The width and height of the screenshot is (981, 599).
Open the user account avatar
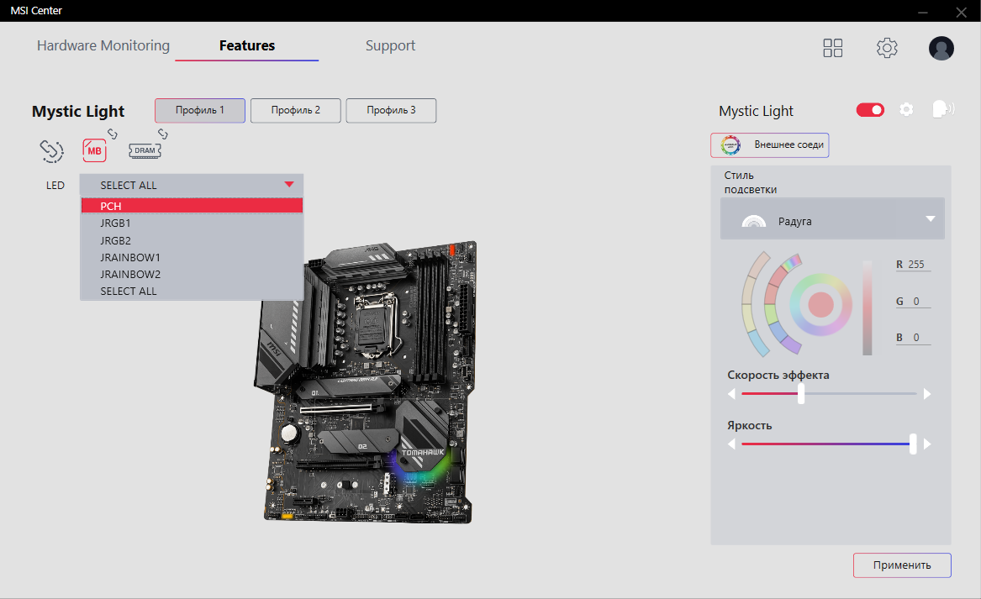pyautogui.click(x=941, y=48)
